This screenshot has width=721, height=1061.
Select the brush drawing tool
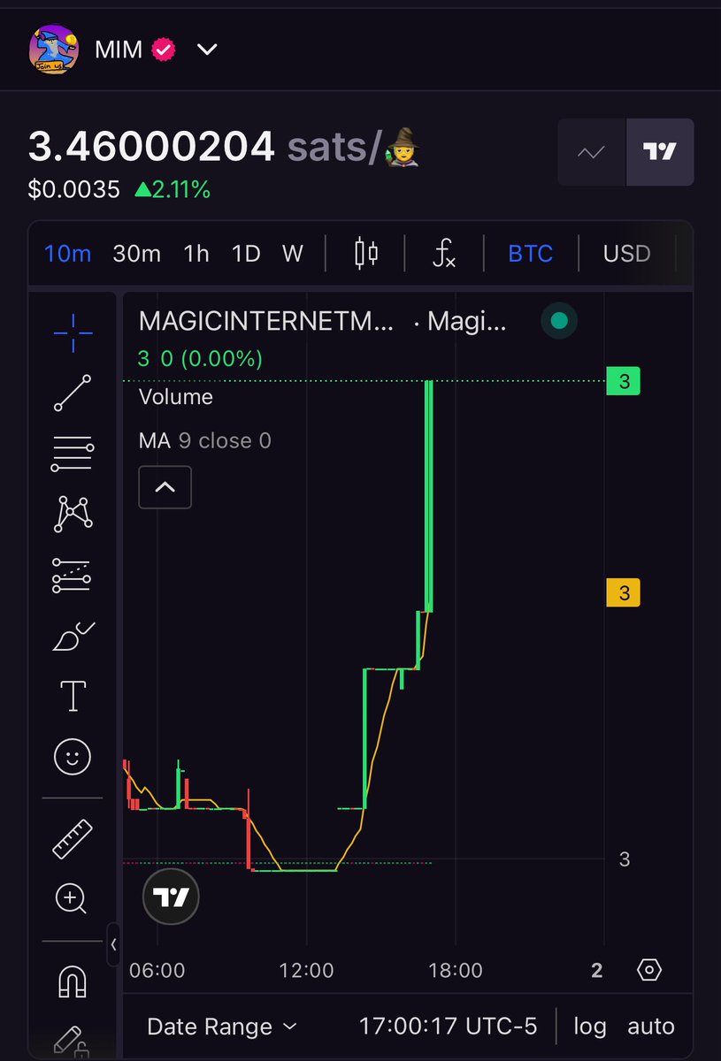[x=73, y=636]
